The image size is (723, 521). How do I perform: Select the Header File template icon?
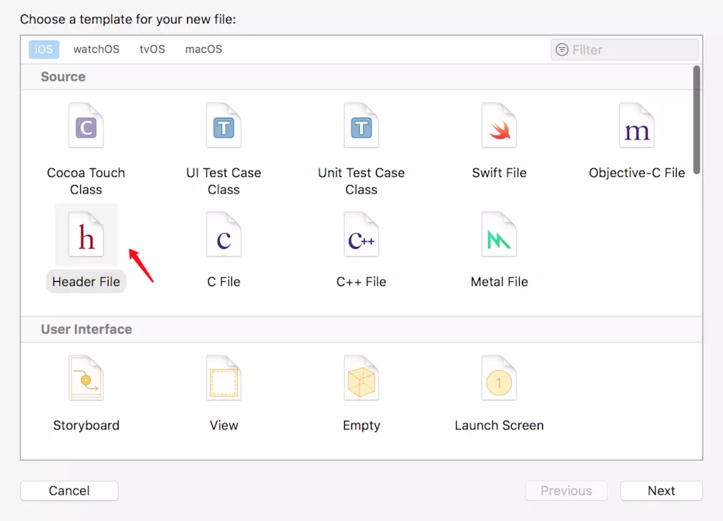[86, 234]
